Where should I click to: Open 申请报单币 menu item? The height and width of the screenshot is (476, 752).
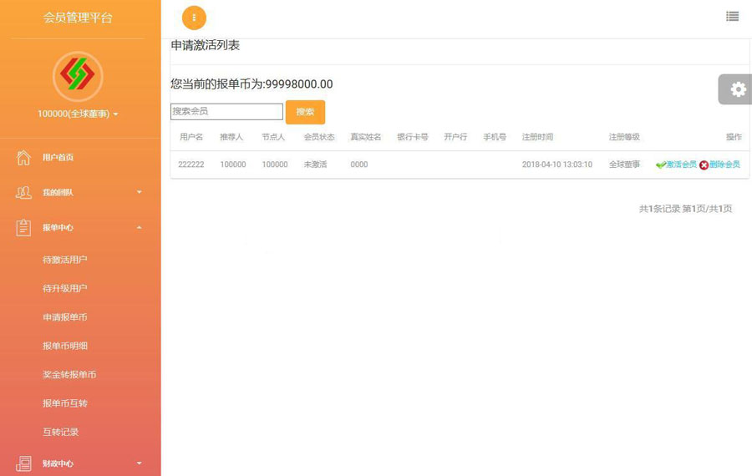click(x=65, y=317)
